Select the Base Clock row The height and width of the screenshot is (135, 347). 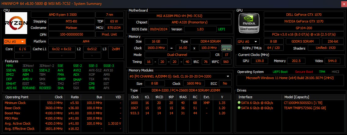(63, 108)
